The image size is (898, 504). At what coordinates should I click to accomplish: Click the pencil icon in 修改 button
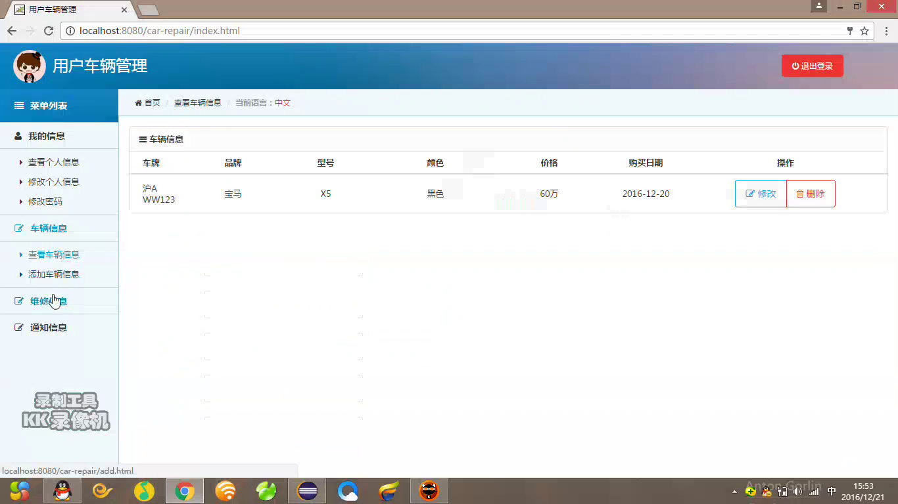(750, 194)
